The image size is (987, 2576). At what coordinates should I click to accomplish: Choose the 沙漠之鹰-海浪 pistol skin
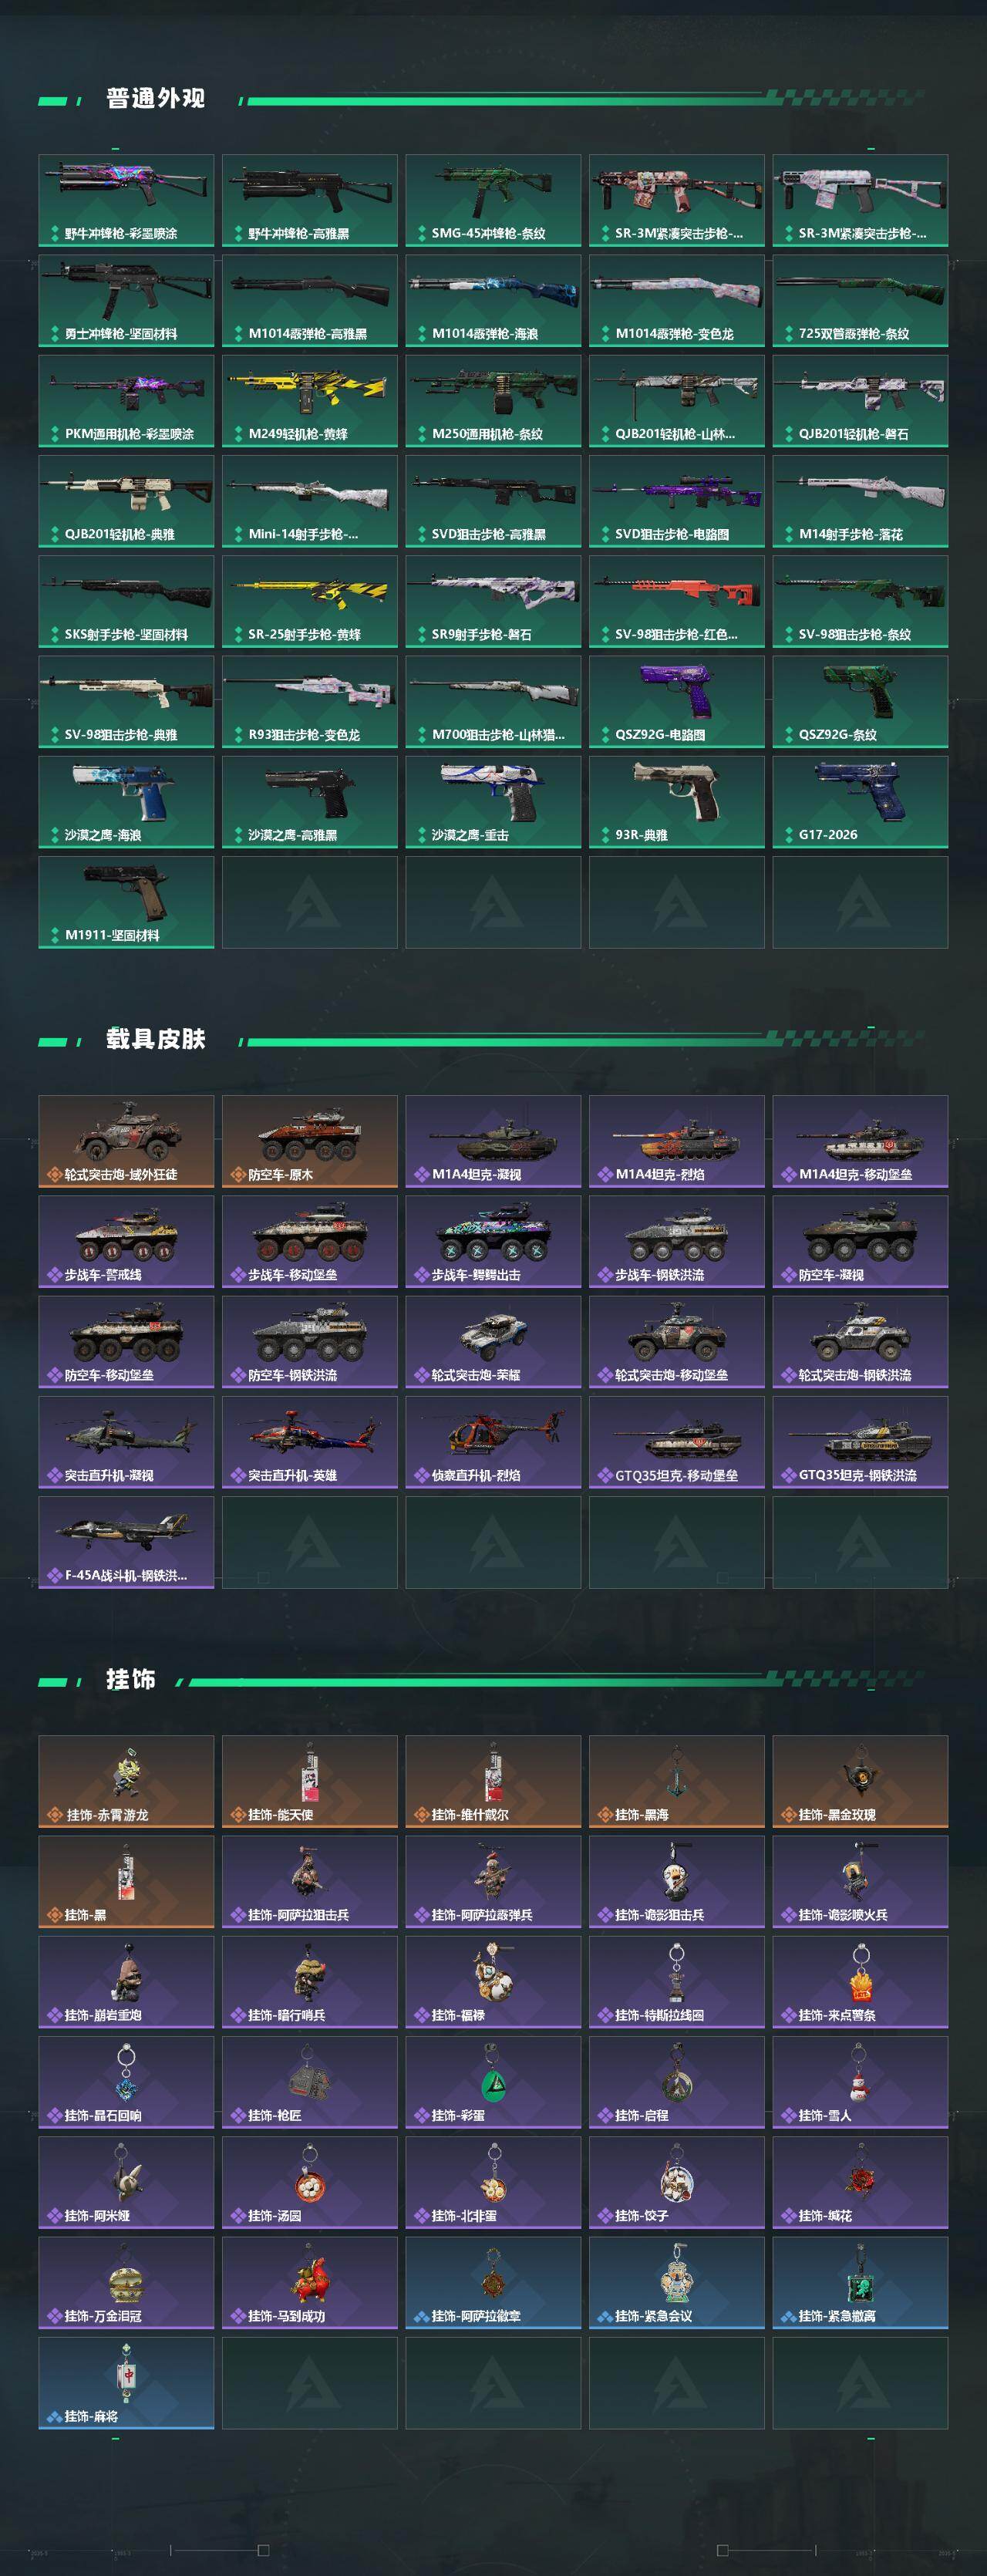click(126, 801)
